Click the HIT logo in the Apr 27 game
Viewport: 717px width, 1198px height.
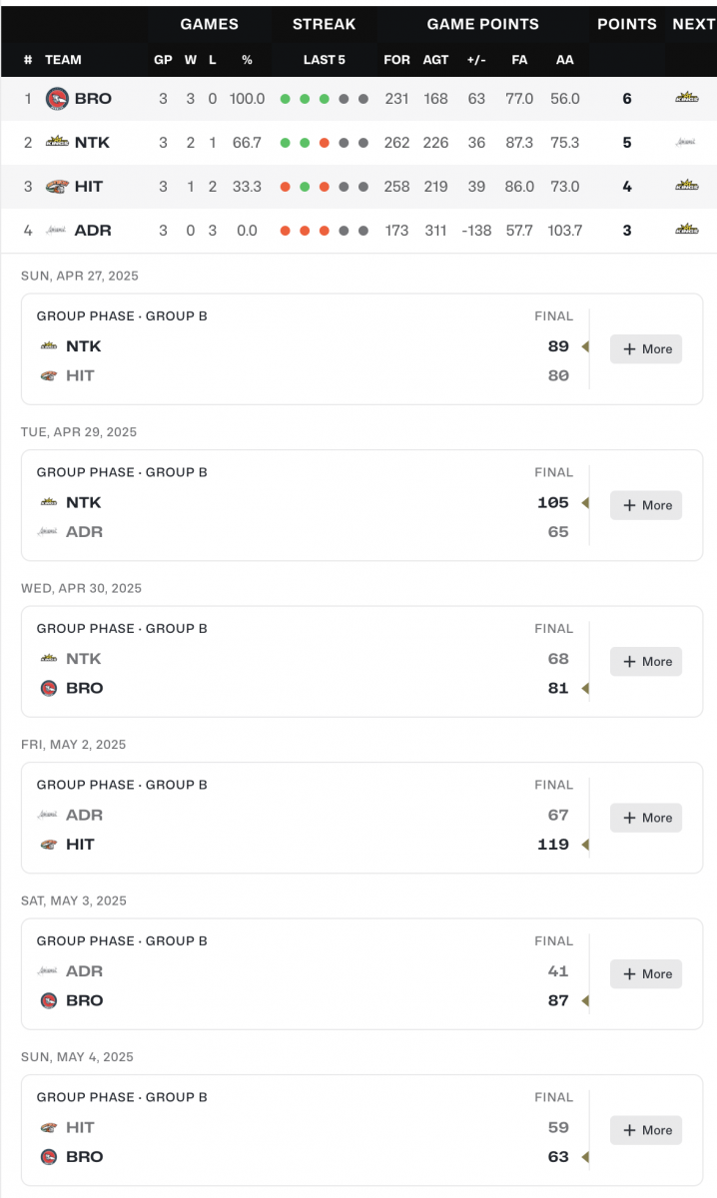[x=49, y=375]
